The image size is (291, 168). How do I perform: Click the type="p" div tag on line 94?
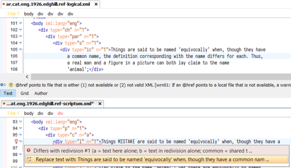[62, 128]
